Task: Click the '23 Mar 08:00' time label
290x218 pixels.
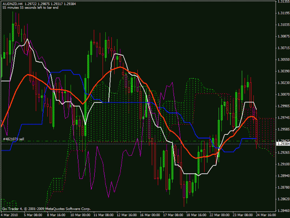Action: [243, 215]
